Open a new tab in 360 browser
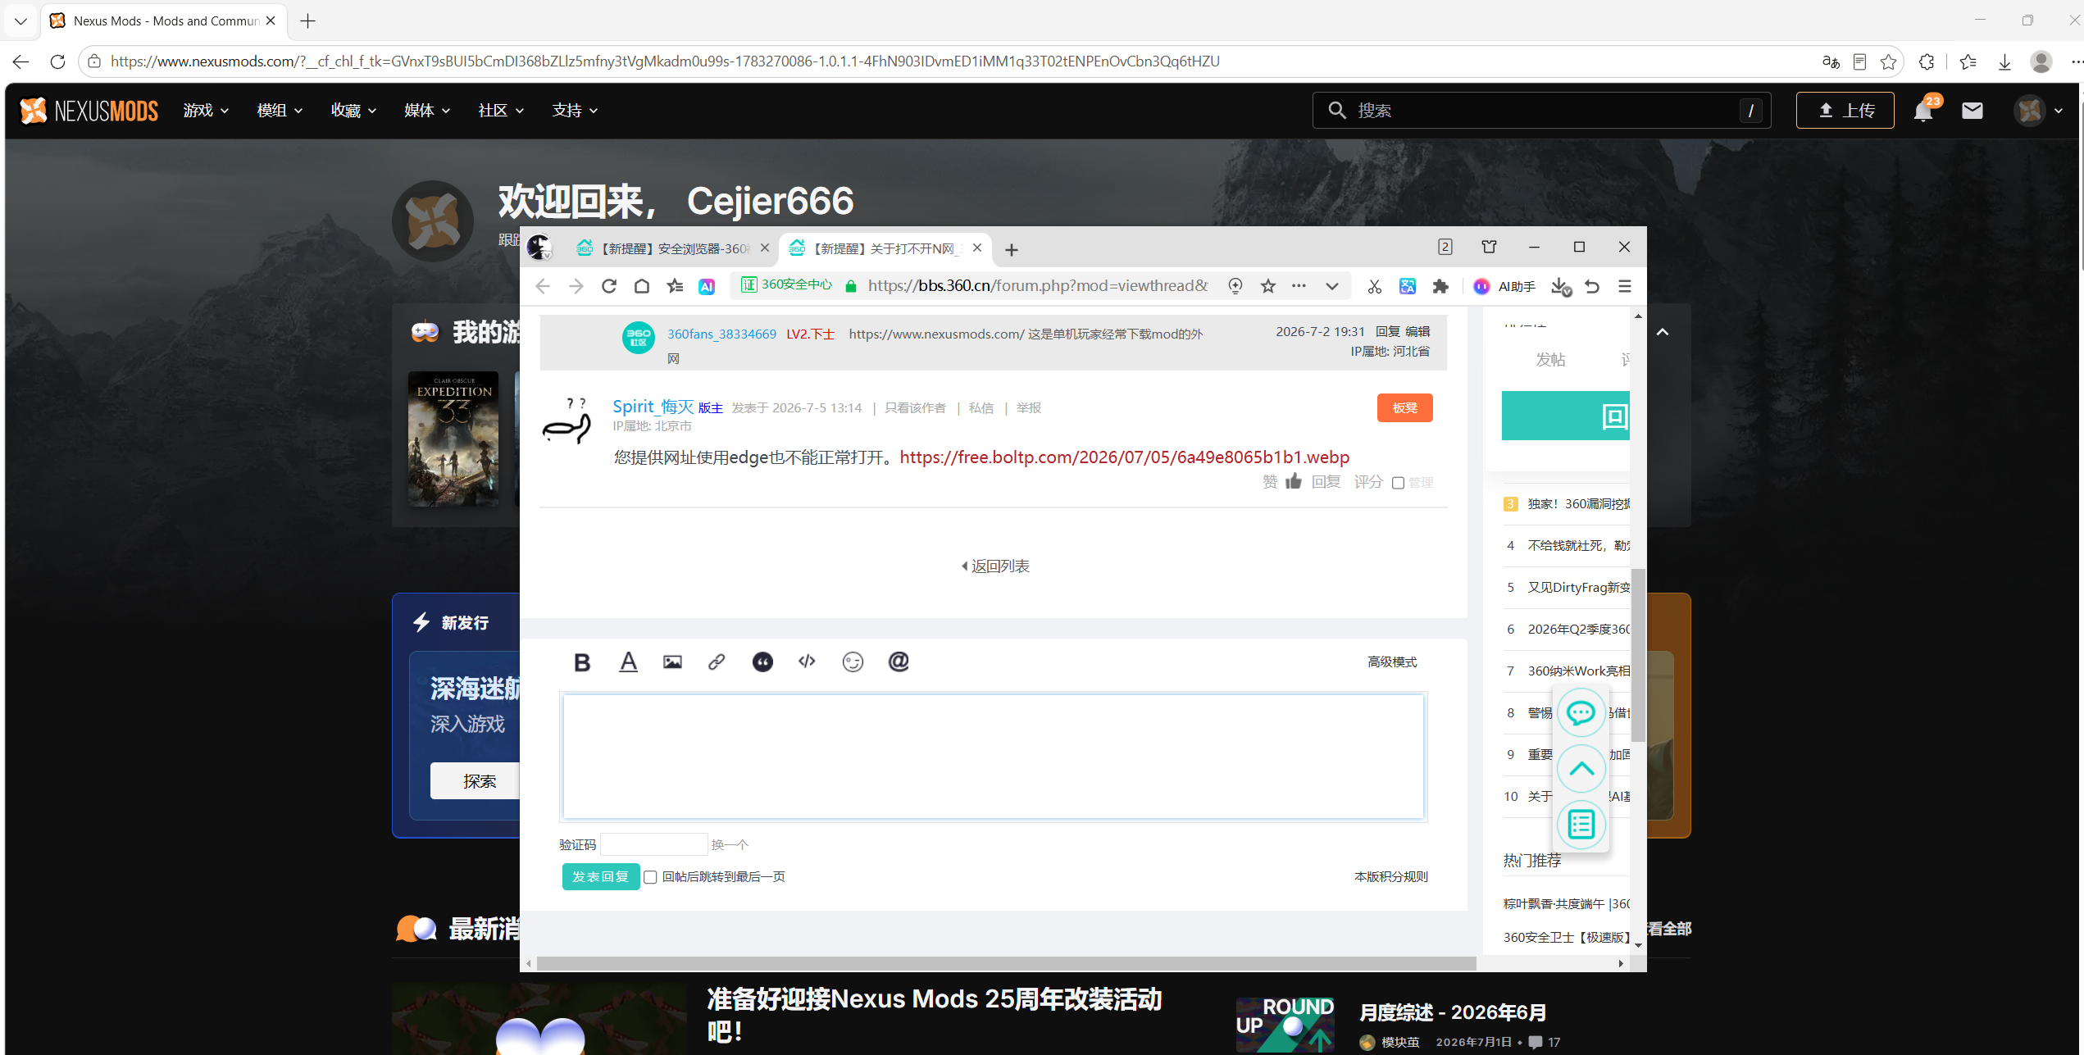 pyautogui.click(x=1012, y=250)
